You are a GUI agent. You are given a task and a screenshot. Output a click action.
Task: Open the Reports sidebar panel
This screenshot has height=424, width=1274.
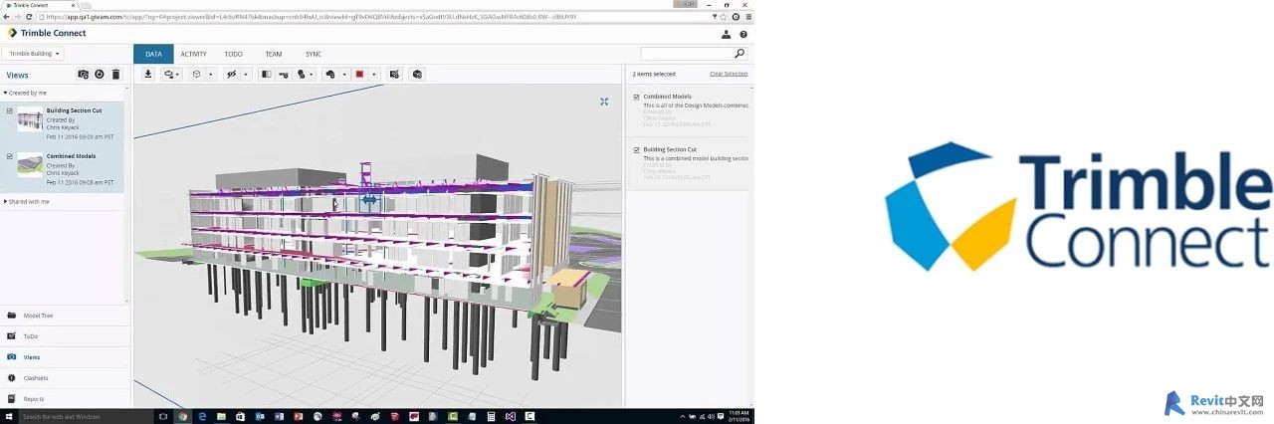tap(65, 398)
